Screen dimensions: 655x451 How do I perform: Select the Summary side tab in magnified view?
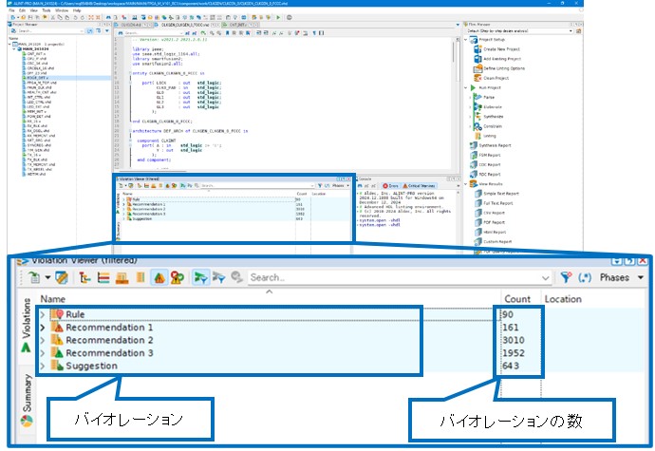tap(27, 400)
